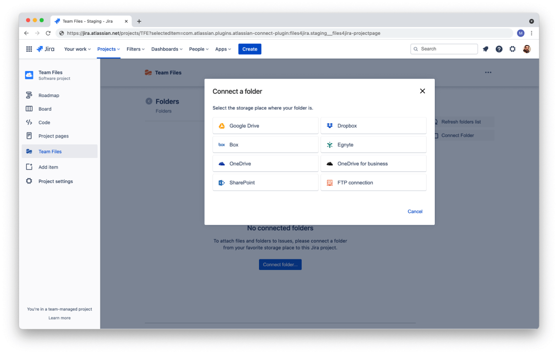Screen dimensions: 558x354
Task: Click Cancel in the dialog
Action: 415,211
